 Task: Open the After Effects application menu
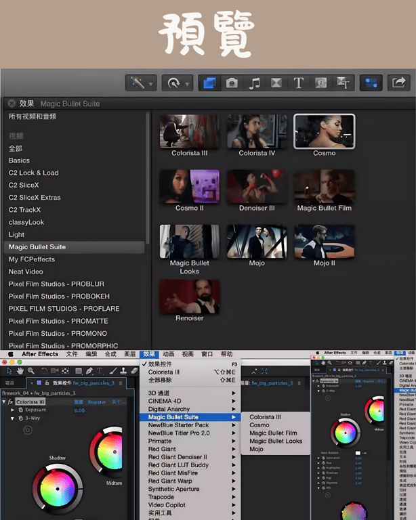(x=40, y=354)
